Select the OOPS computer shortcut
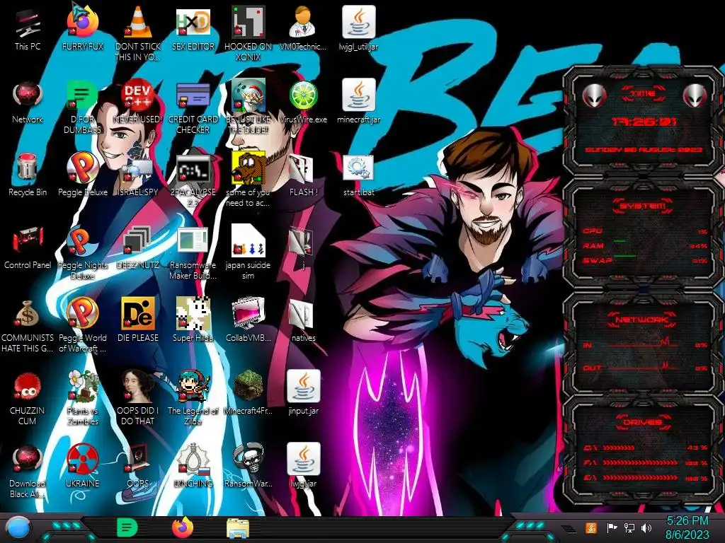The image size is (725, 543). (x=138, y=460)
